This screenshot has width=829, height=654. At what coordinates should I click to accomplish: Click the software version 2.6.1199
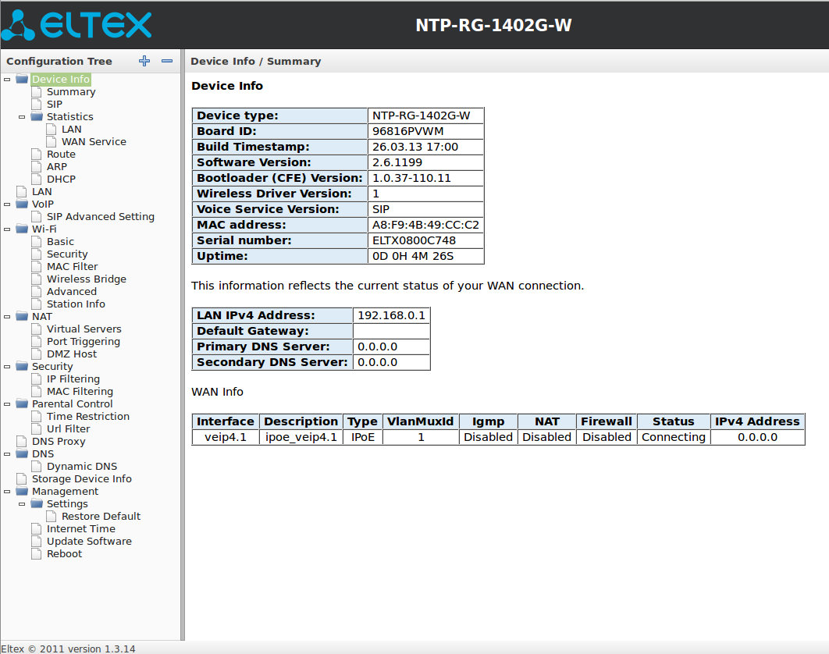397,163
